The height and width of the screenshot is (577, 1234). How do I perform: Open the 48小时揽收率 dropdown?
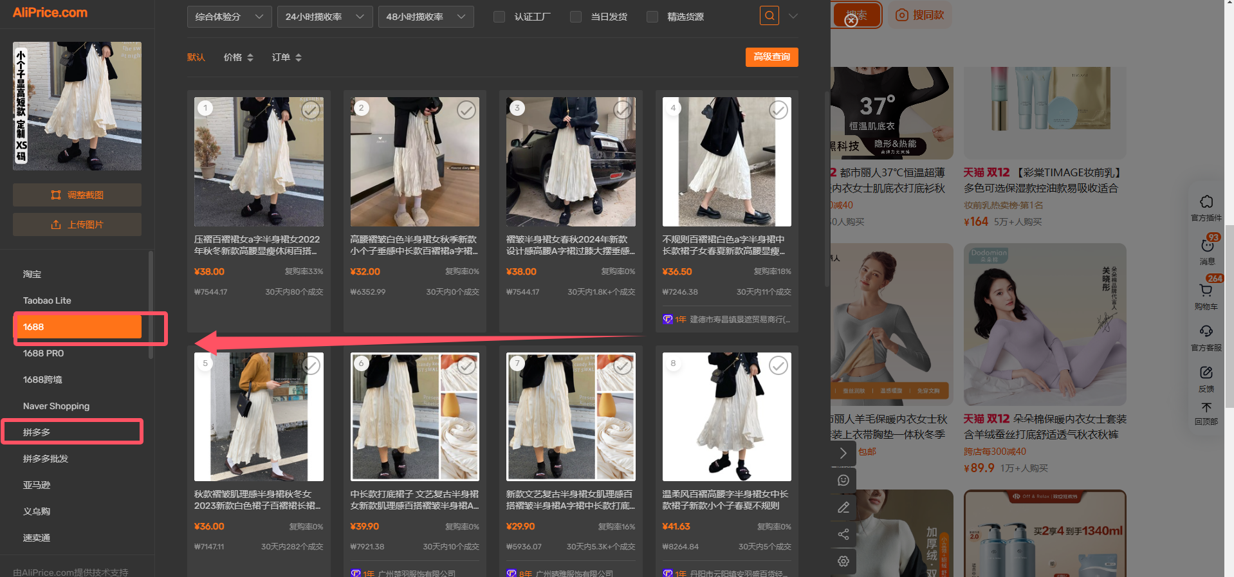click(426, 17)
